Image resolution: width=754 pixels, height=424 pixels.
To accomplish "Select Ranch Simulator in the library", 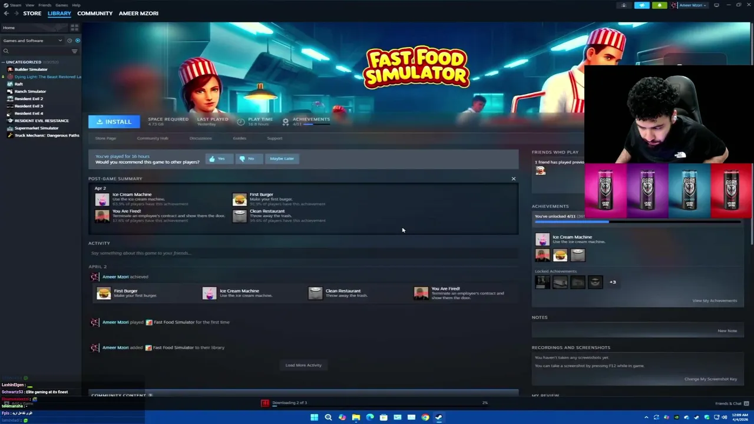I will tap(30, 91).
